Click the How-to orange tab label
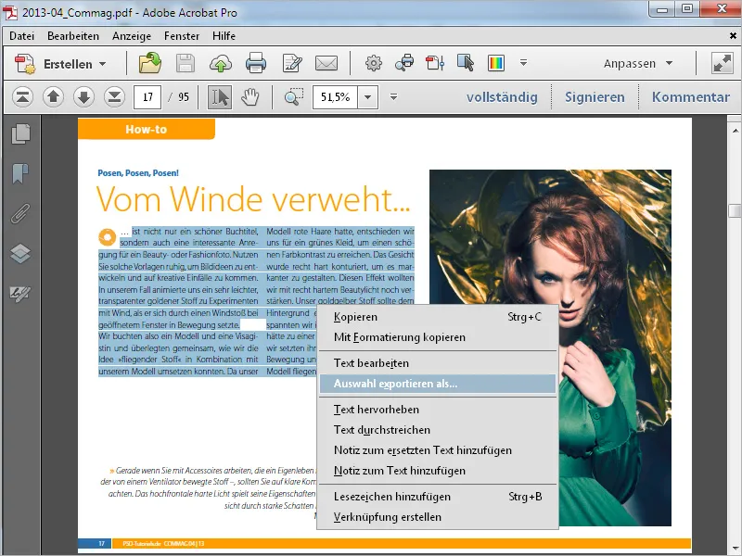Viewport: 742px width, 556px height. [x=147, y=129]
